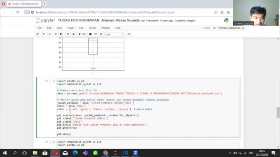The width and height of the screenshot is (280, 157).
Task: Rename notebook via TUGAS PEMORGRAMAN title
Action: tap(99, 20)
